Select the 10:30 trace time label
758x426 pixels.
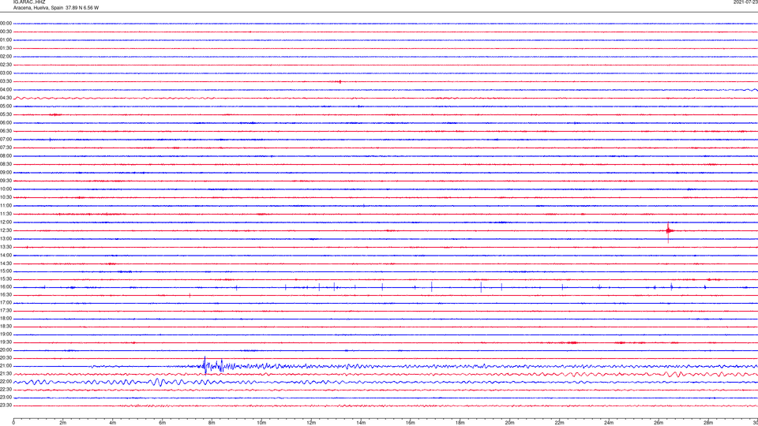click(x=6, y=197)
